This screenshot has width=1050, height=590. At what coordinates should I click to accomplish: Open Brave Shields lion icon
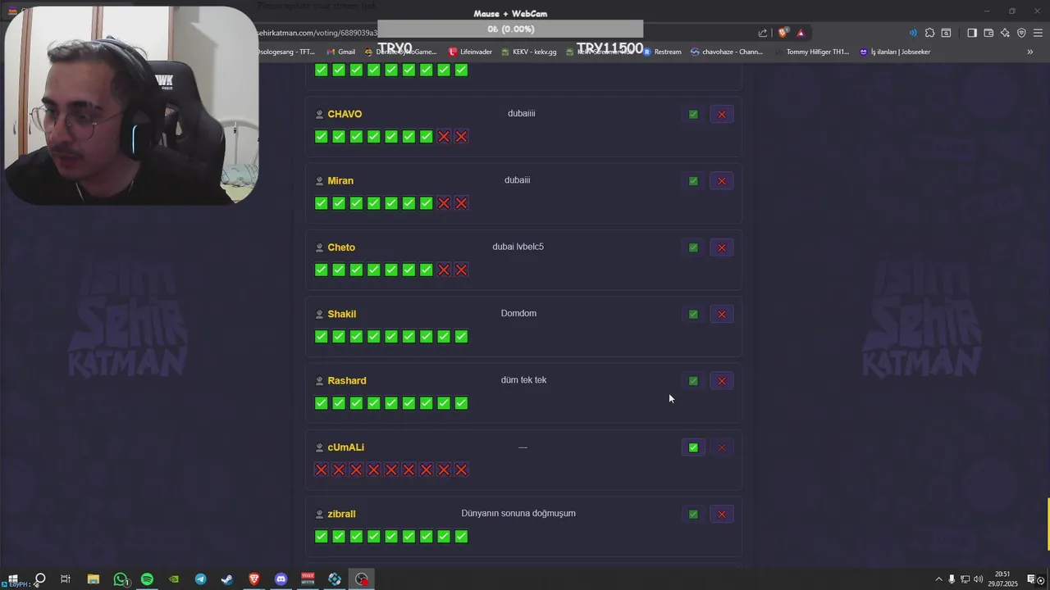tap(783, 33)
